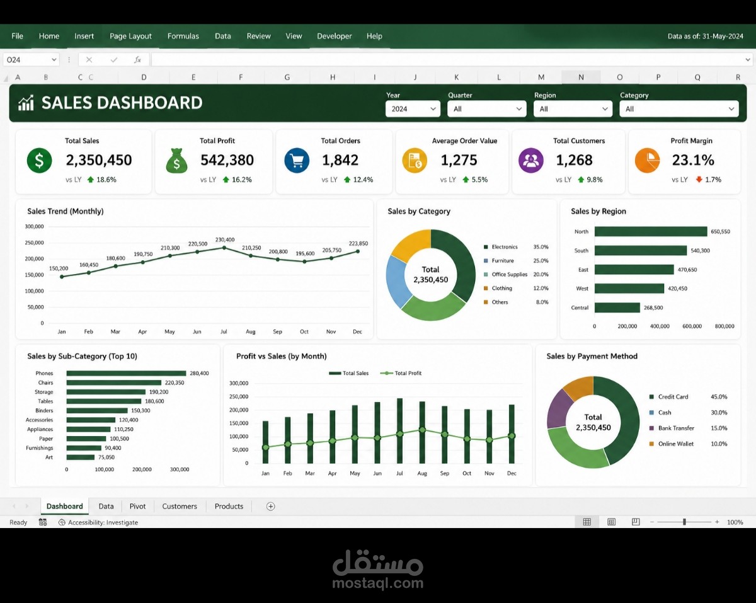Image resolution: width=756 pixels, height=603 pixels.
Task: Click the Total Sales legend entry in Profit chart
Action: pyautogui.click(x=348, y=373)
